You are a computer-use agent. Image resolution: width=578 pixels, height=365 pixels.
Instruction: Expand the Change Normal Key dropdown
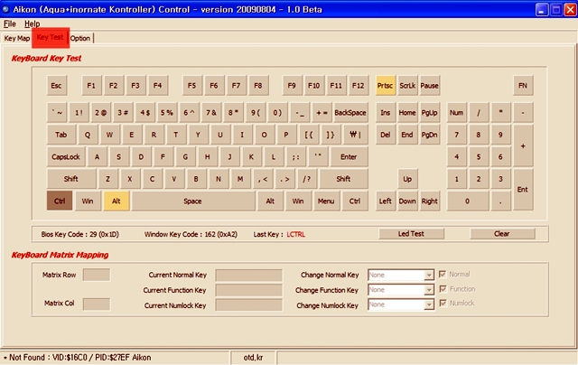point(429,275)
